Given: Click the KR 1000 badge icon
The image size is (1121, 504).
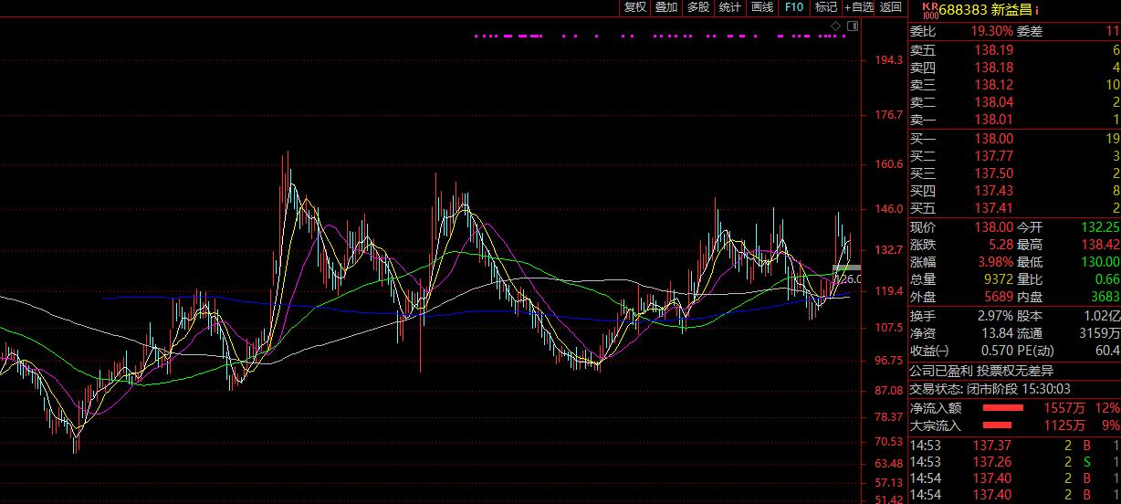Looking at the screenshot, I should pos(929,10).
